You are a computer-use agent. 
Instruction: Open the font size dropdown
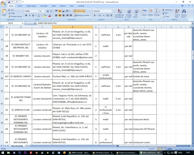[45, 11]
